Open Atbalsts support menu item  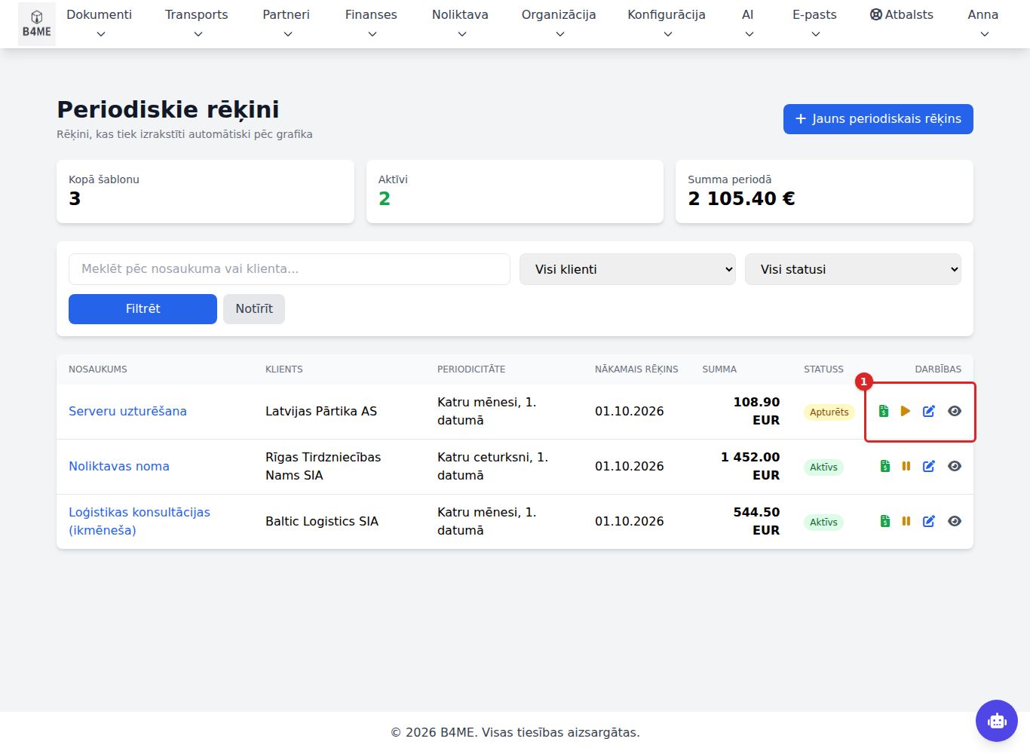(x=901, y=14)
